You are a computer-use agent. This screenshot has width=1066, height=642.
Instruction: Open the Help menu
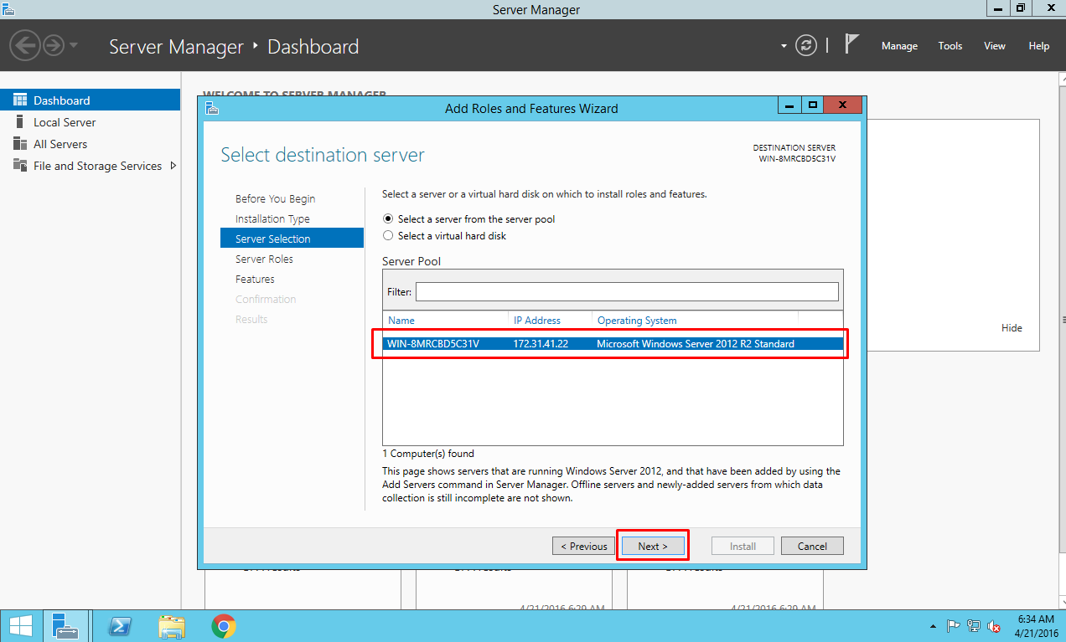point(1039,46)
